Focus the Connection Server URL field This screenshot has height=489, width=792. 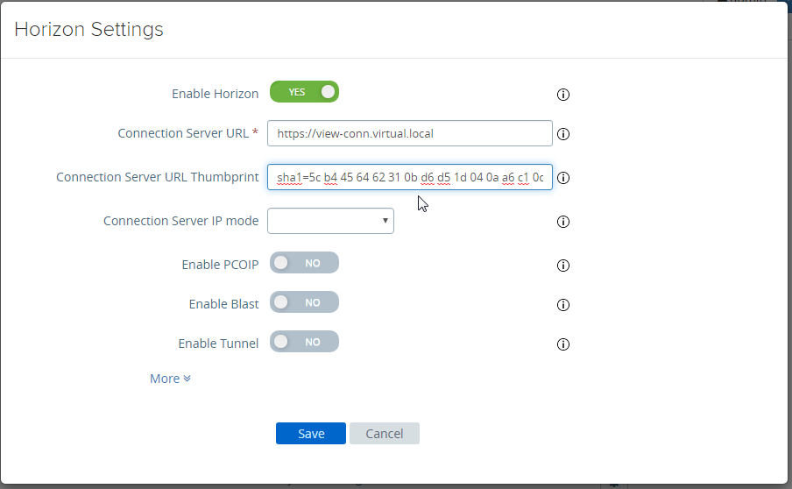(x=410, y=133)
